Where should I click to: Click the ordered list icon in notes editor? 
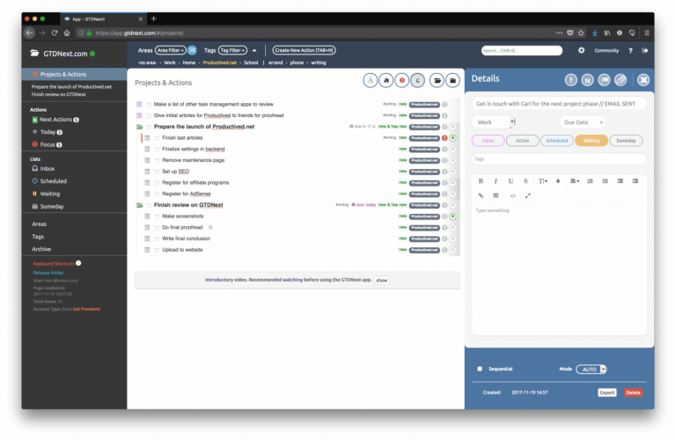pyautogui.click(x=590, y=180)
